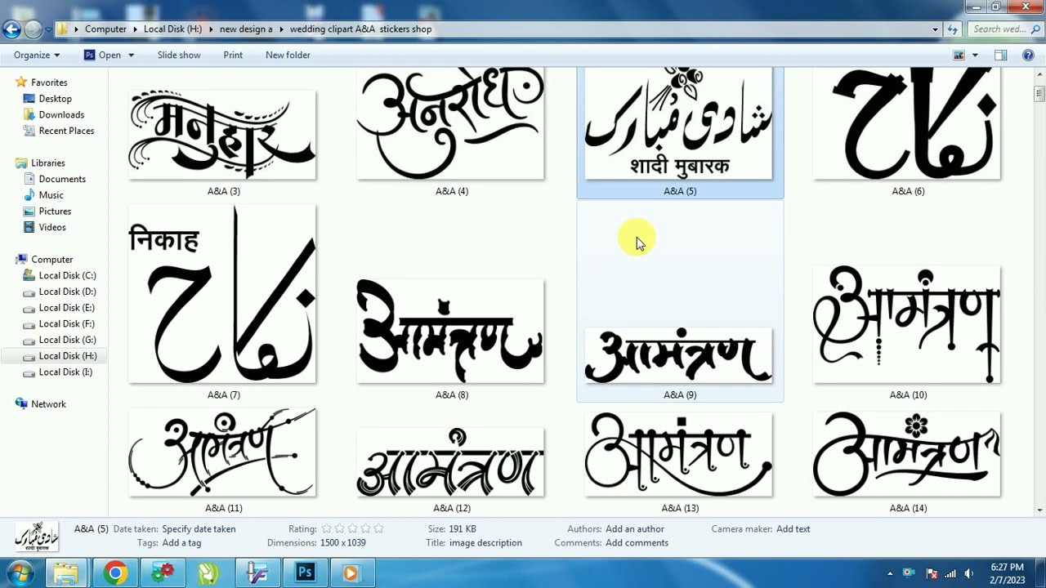This screenshot has width=1046, height=588.
Task: Select 'new design a' breadcrumb
Action: 246,29
